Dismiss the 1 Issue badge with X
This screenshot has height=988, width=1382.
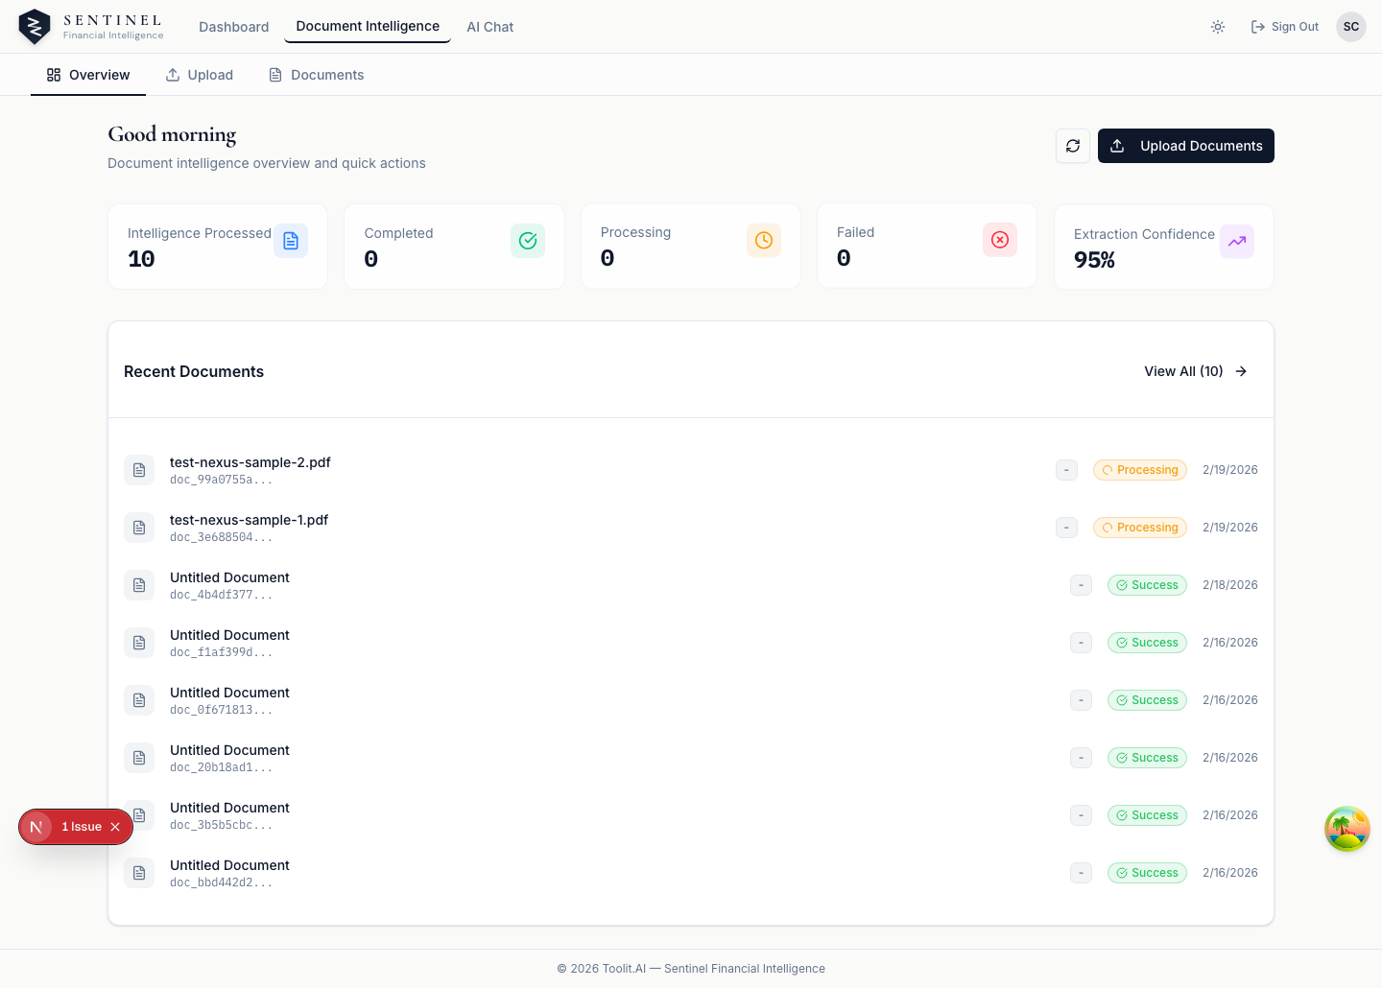115,827
